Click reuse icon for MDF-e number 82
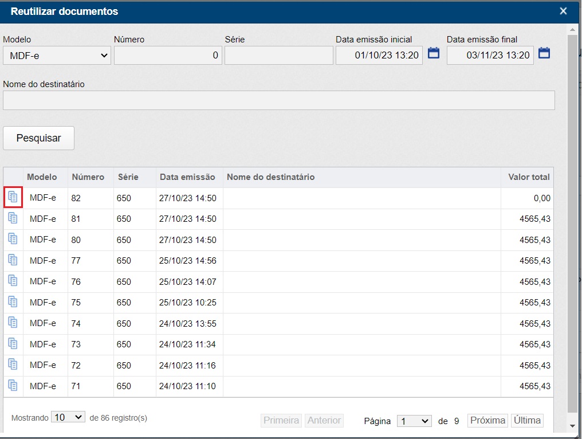 [13, 197]
